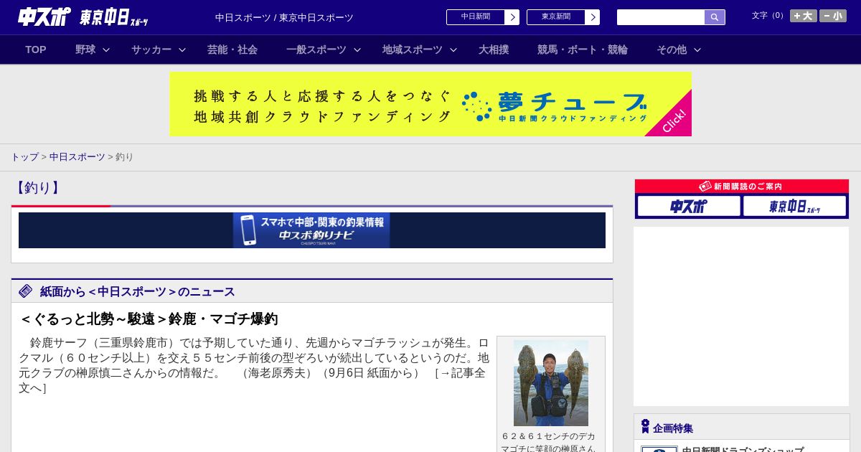
Task: Open the その他 menu
Action: click(672, 50)
